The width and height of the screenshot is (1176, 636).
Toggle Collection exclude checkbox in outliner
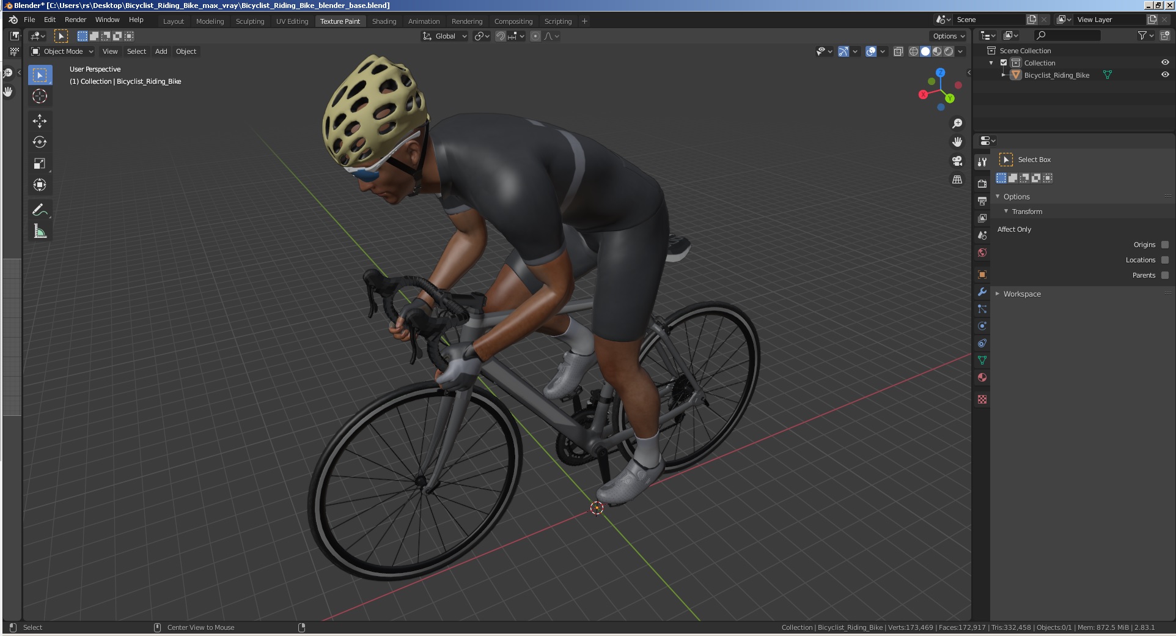[1004, 63]
